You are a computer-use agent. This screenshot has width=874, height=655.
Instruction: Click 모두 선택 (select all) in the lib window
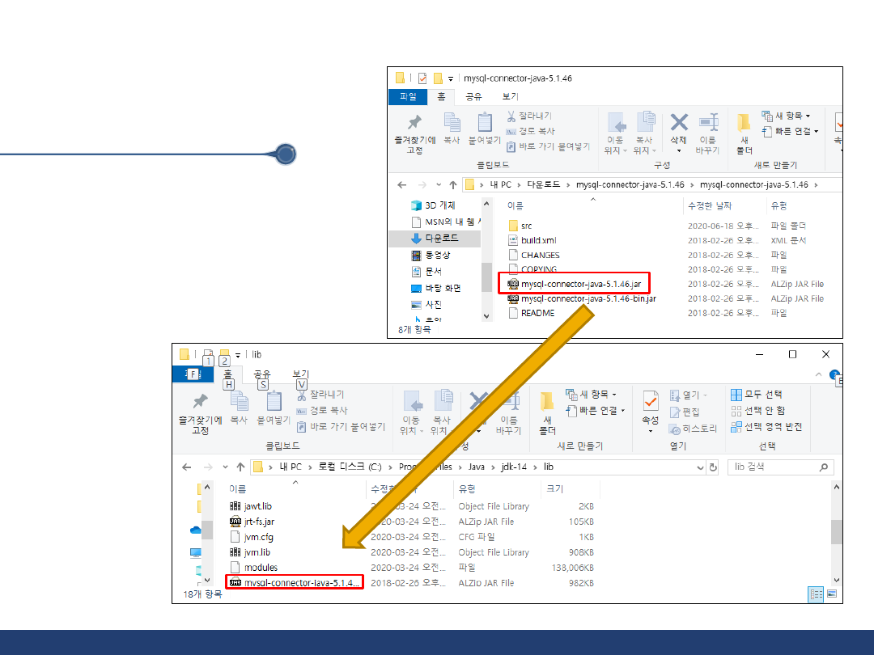(x=757, y=395)
